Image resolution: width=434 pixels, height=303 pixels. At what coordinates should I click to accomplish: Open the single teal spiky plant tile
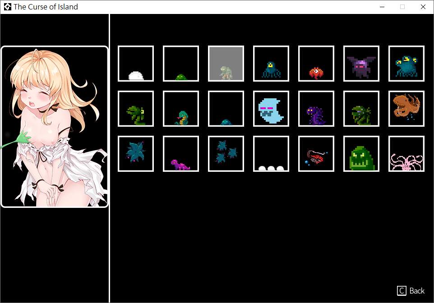[x=136, y=154]
